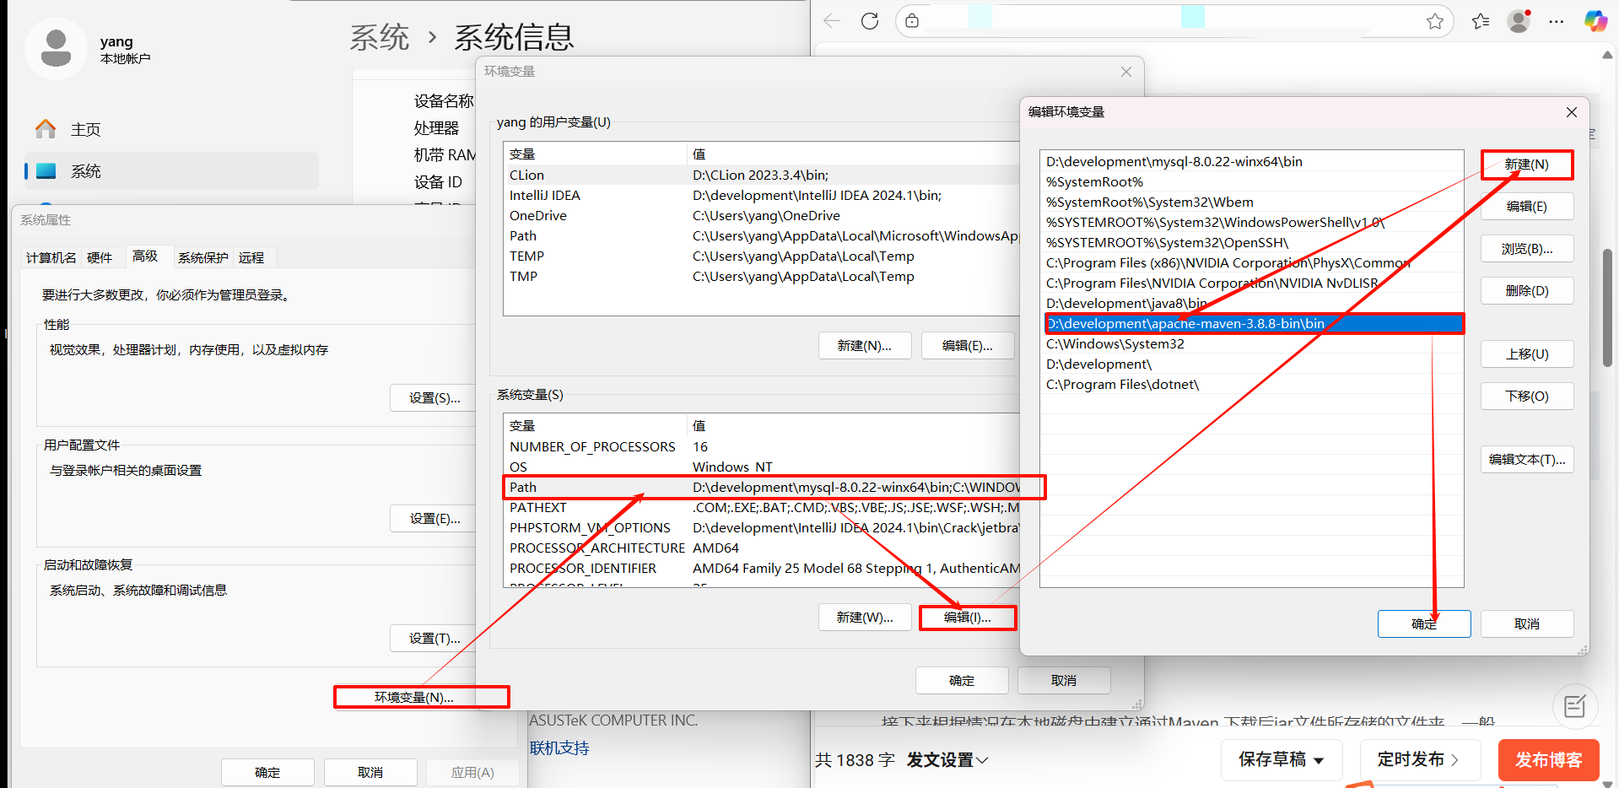Open 定时发布 option

tap(1420, 759)
